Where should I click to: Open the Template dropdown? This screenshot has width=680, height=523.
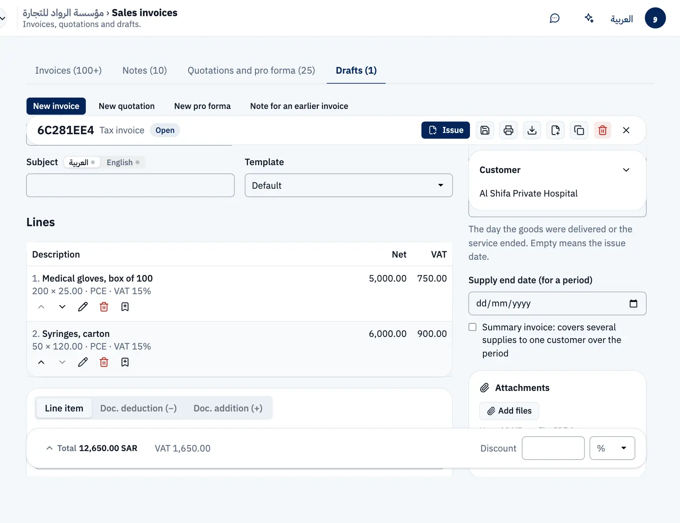tap(349, 186)
